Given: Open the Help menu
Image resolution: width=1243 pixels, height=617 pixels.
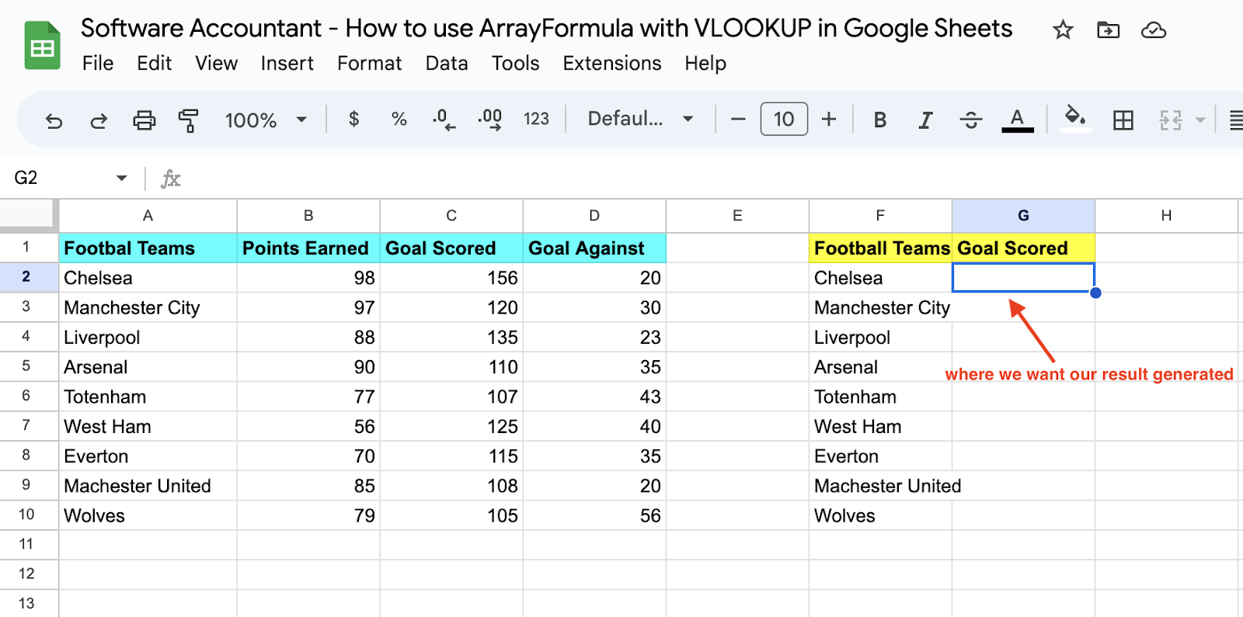Looking at the screenshot, I should (705, 64).
